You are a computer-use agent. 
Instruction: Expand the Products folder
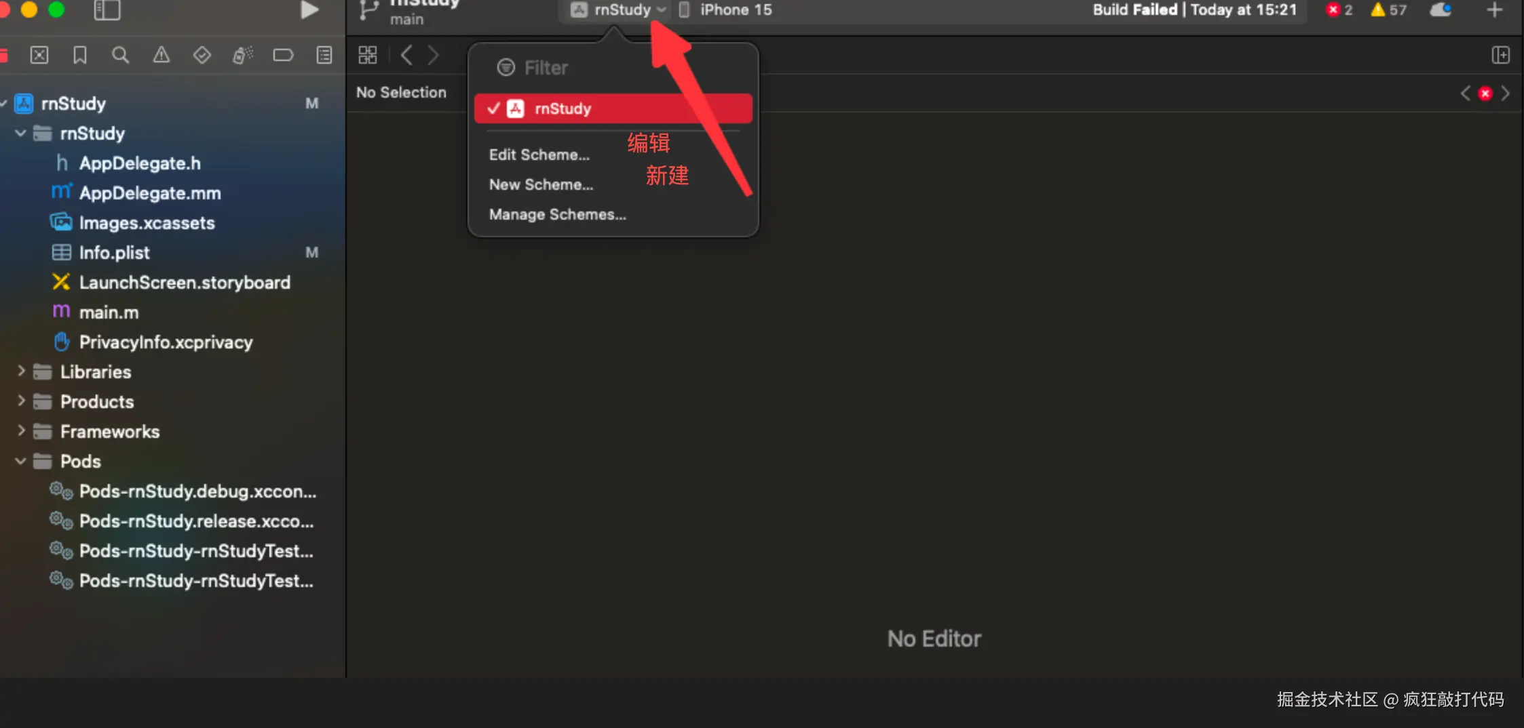point(21,401)
